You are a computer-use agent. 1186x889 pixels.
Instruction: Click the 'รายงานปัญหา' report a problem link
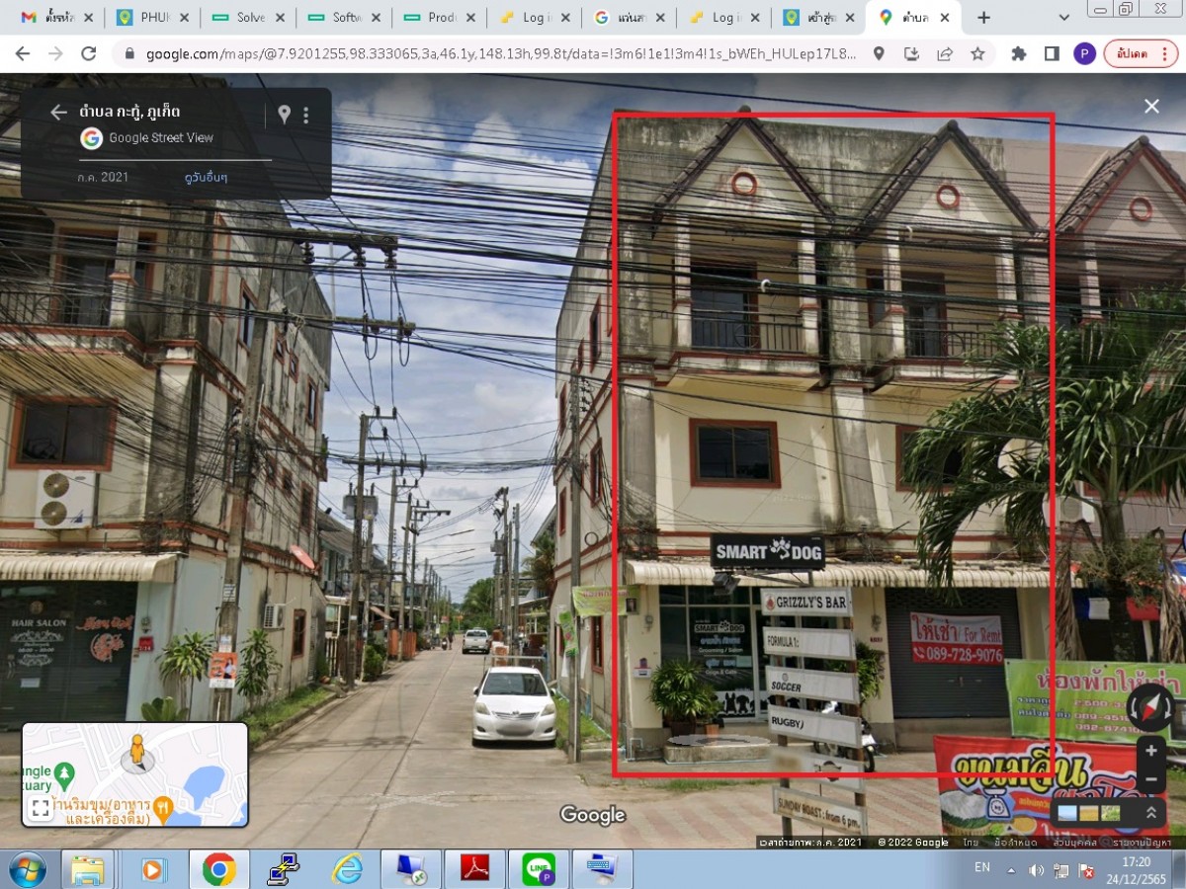tap(1141, 843)
